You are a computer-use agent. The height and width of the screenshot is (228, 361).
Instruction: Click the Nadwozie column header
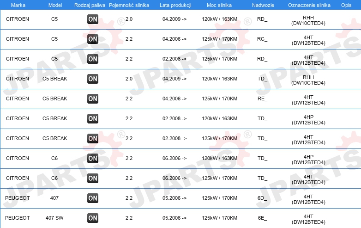click(263, 5)
